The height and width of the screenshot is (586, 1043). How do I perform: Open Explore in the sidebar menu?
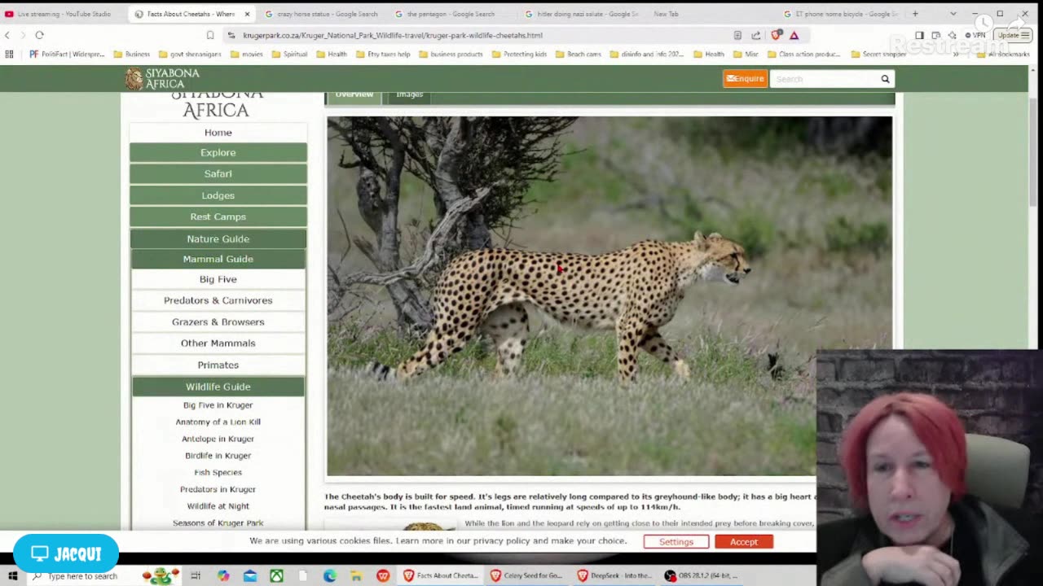[218, 153]
